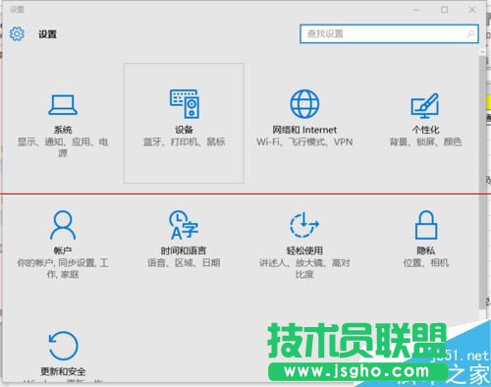Screen dimensions: 491x387
Task: Click the 你的帐户,同步设置 description
Action: pos(63,268)
